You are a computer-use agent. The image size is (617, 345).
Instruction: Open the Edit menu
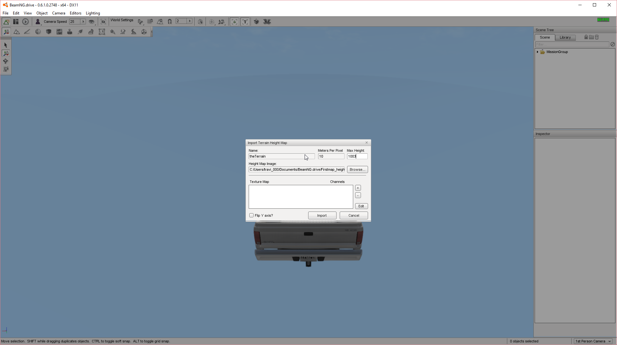pos(16,13)
